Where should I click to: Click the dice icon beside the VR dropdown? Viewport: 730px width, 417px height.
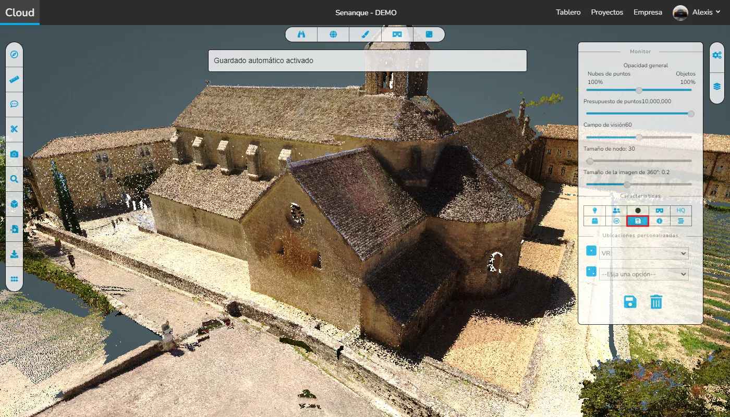(591, 251)
